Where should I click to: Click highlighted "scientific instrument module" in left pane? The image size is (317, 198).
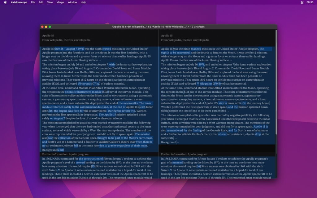[83, 91]
